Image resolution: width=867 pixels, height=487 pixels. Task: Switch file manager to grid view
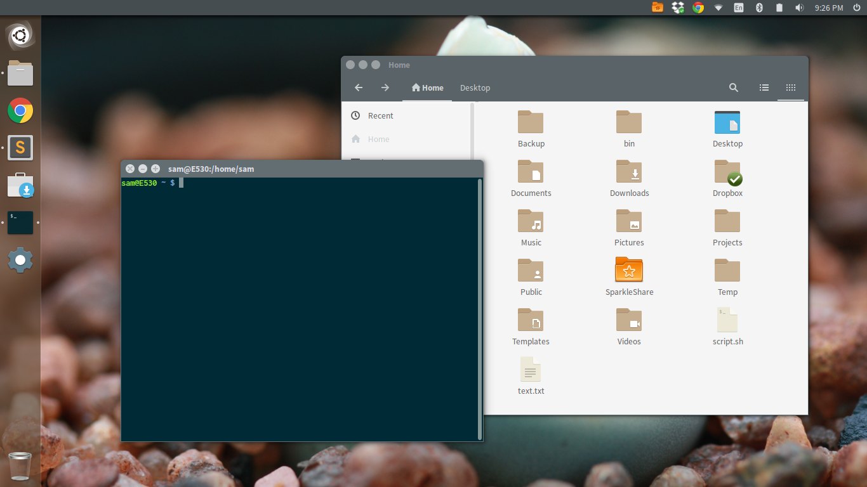coord(791,88)
